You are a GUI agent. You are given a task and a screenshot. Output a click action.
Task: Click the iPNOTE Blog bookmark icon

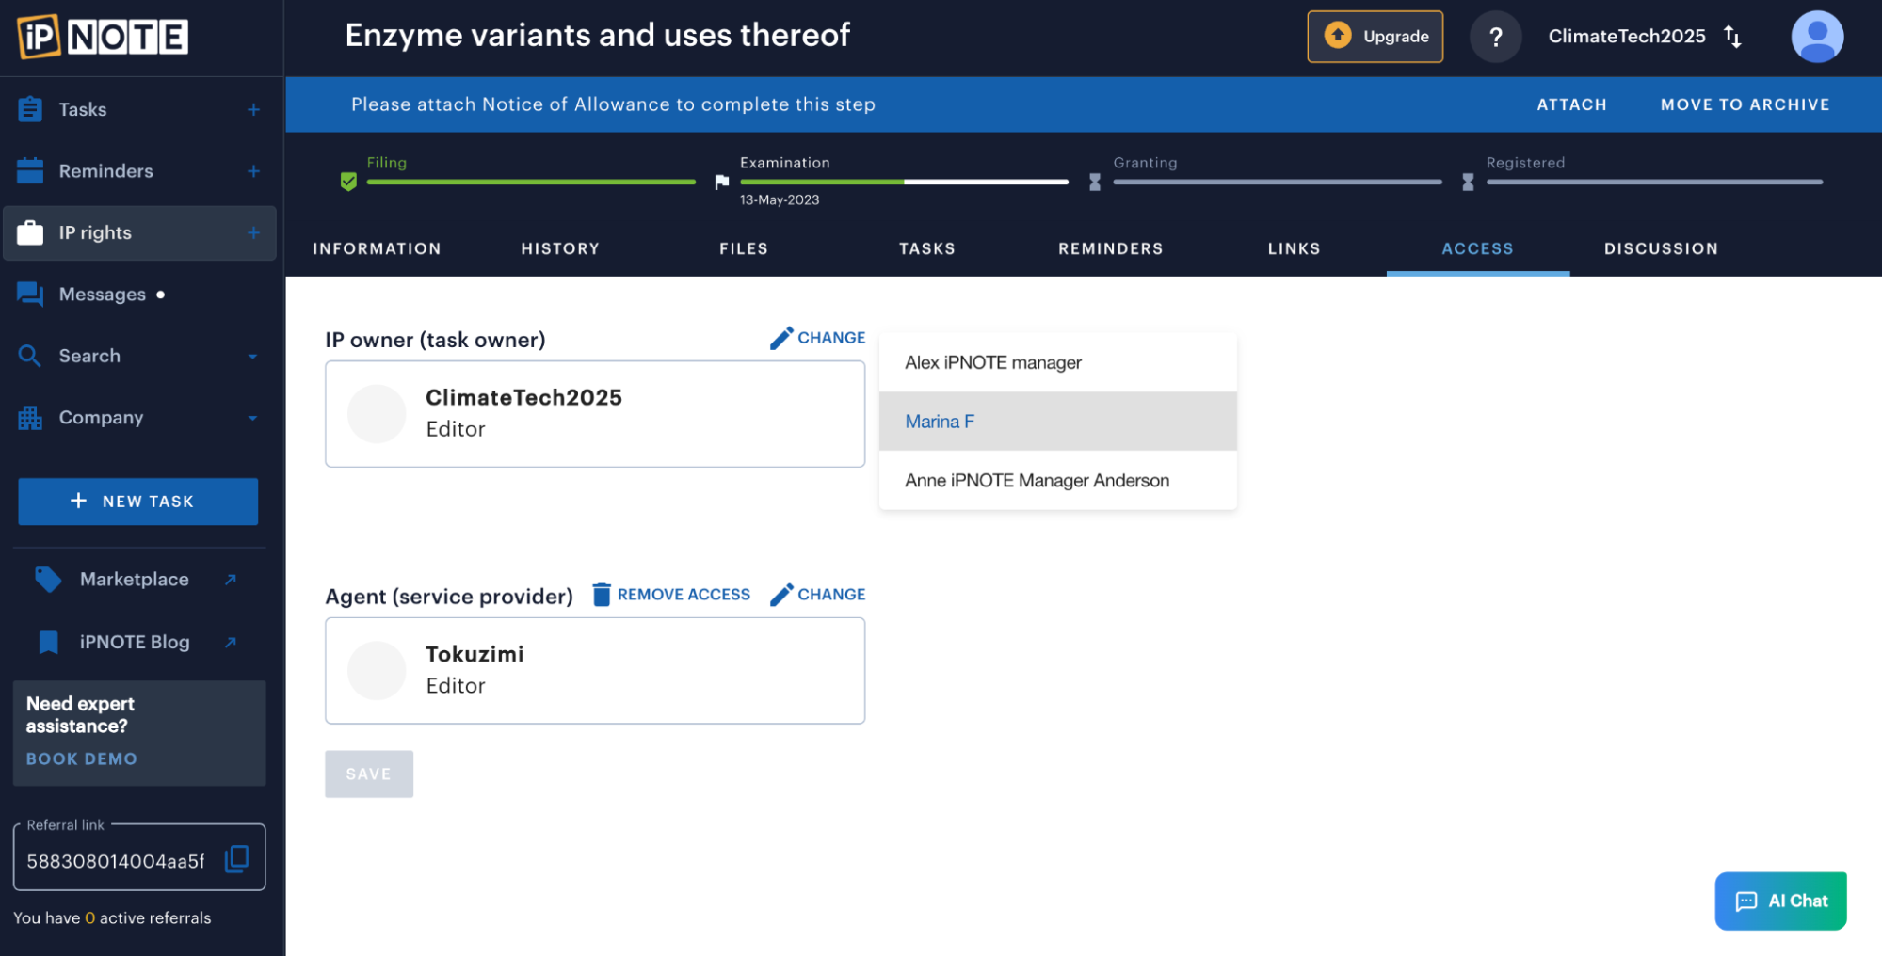[48, 642]
